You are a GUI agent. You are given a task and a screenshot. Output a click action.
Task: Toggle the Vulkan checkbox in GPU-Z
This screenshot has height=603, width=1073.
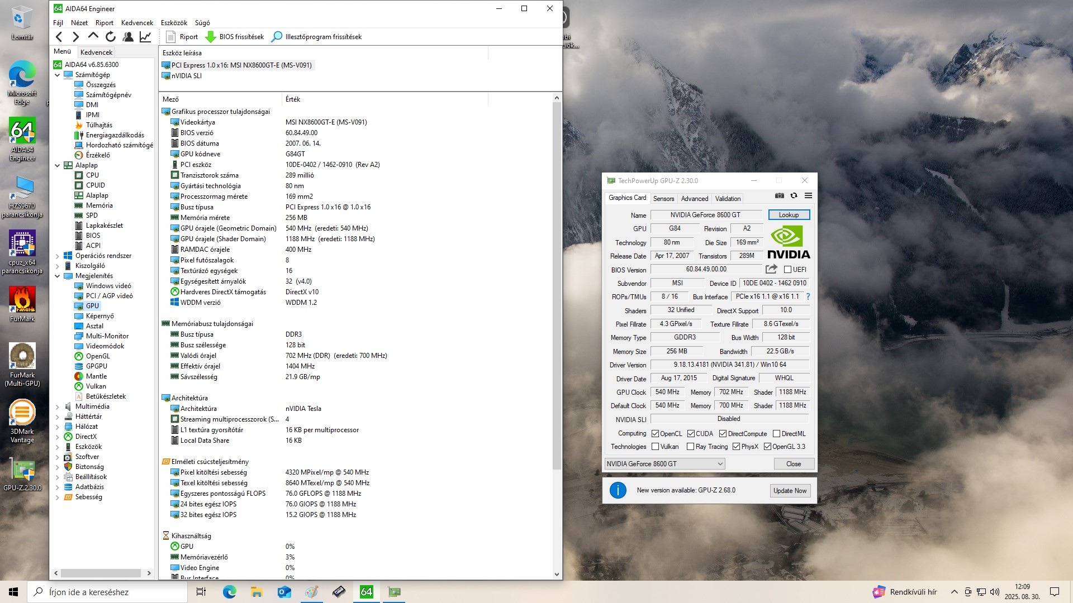tap(655, 447)
